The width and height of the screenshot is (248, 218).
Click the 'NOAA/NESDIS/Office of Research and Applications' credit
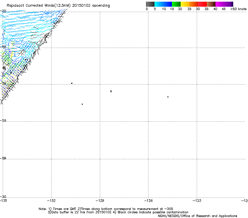coord(197,216)
